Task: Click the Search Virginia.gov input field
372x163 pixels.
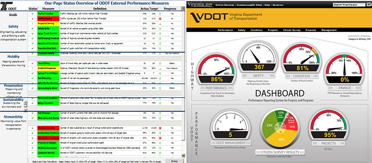Action: 349,4
